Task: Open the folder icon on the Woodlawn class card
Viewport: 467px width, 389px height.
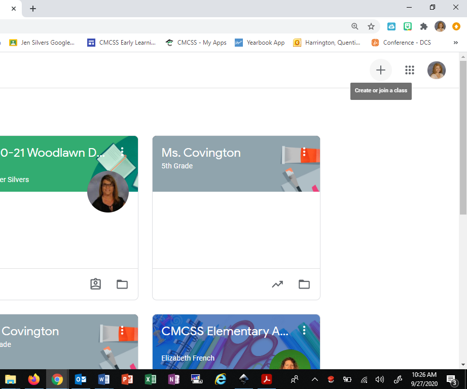Action: (x=122, y=284)
